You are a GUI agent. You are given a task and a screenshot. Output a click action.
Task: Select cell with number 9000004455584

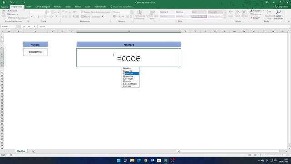tap(35, 52)
